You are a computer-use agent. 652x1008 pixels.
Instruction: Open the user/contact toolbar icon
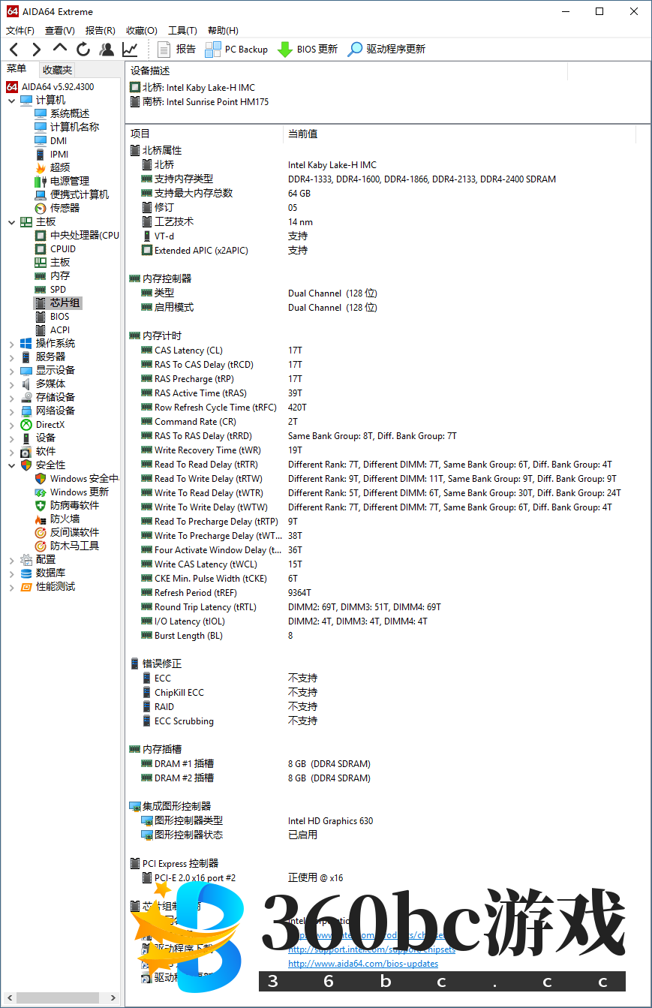107,50
